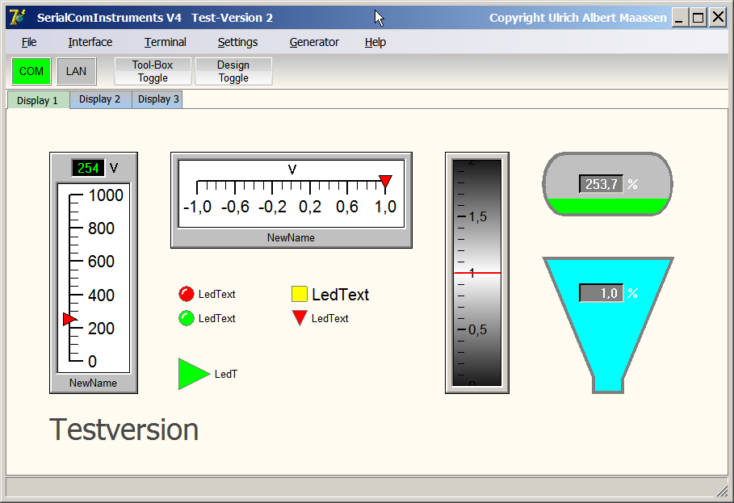The width and height of the screenshot is (734, 503).
Task: Maximize the SerialComInstruments window
Action: pos(698,18)
